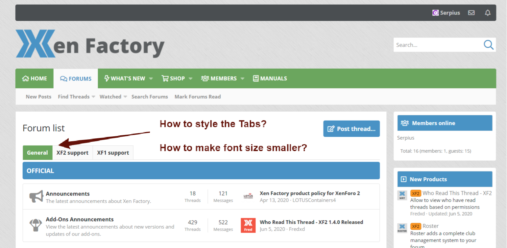Click the Roster product icon

402,228
